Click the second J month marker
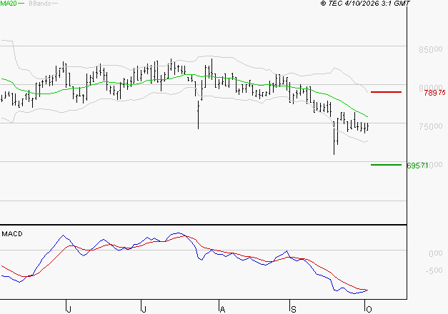The width and height of the screenshot is (448, 314). [144, 310]
